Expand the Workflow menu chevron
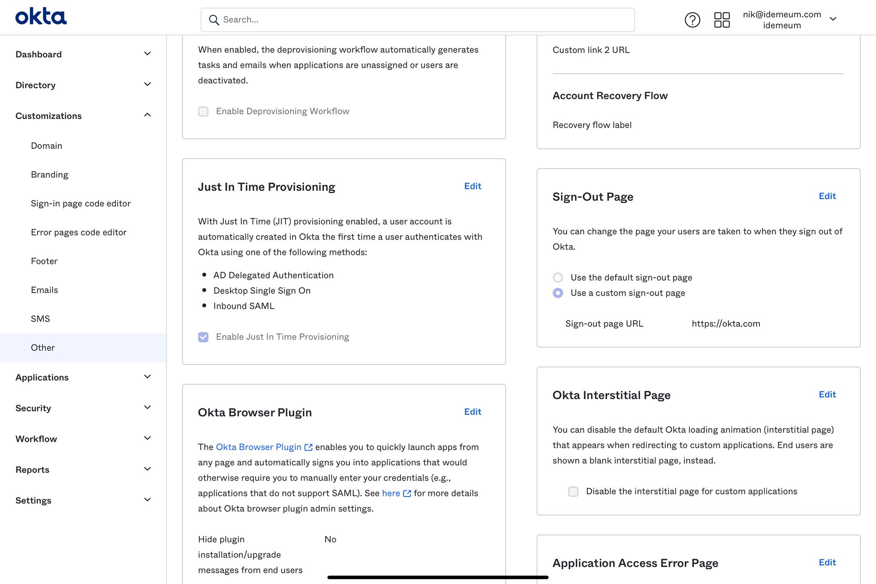Viewport: 876px width, 584px height. 148,438
